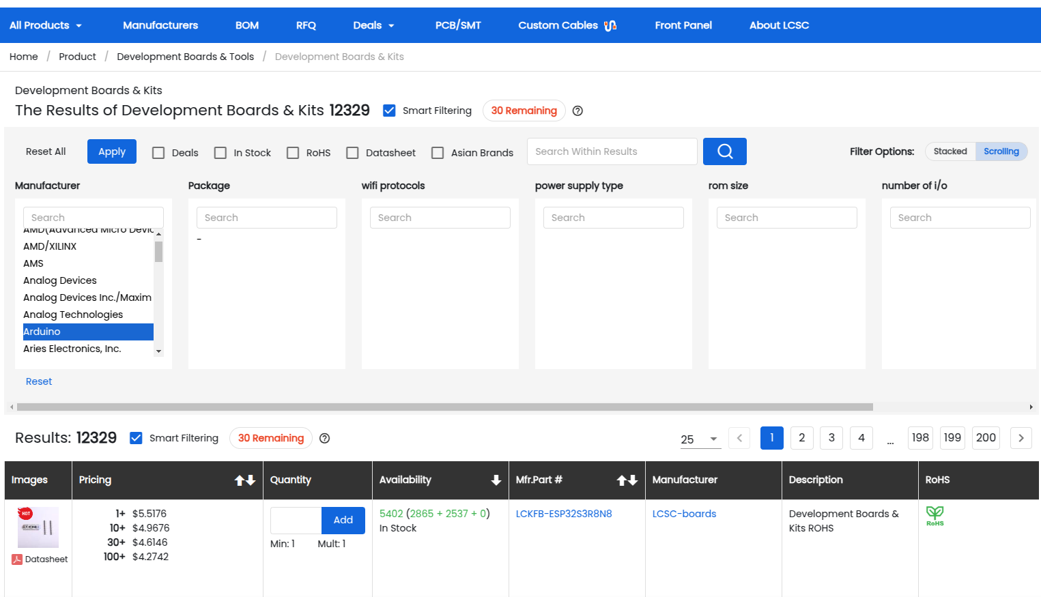
Task: Select Aries Electronics, Inc. manufacturer
Action: click(x=88, y=349)
